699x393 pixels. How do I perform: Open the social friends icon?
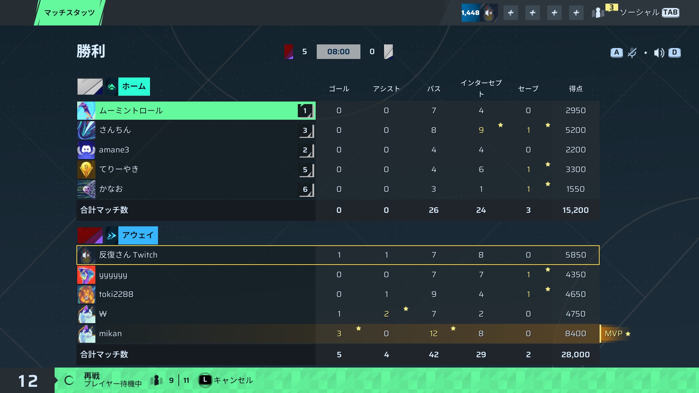(x=598, y=13)
